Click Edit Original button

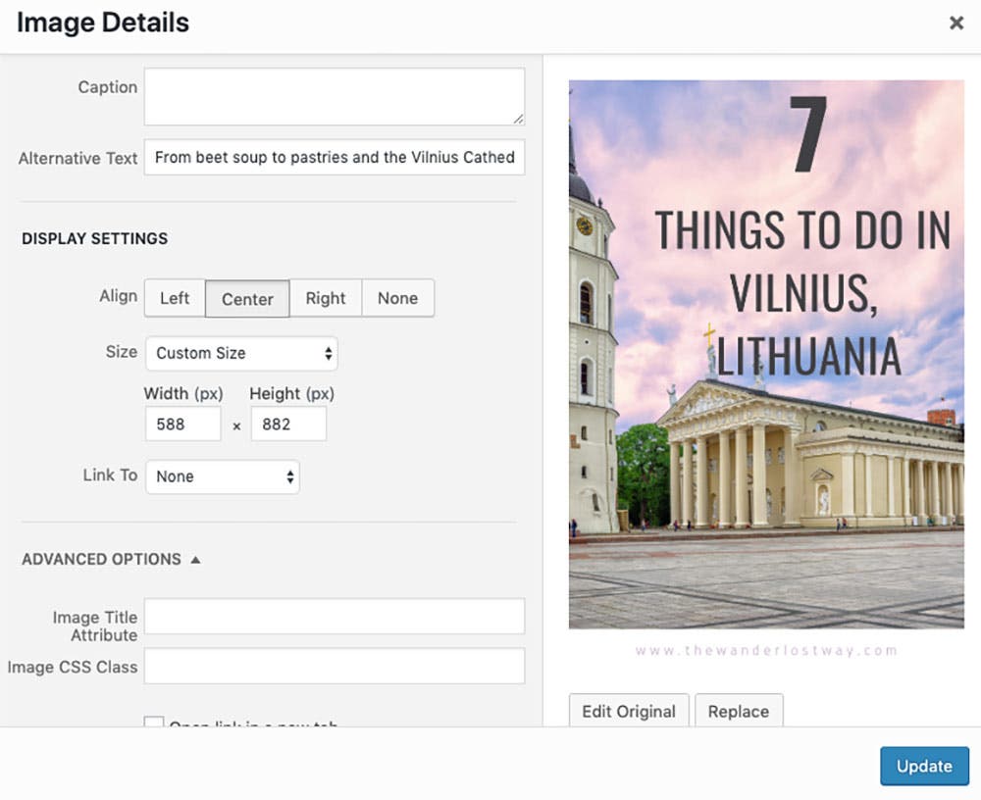(x=629, y=711)
